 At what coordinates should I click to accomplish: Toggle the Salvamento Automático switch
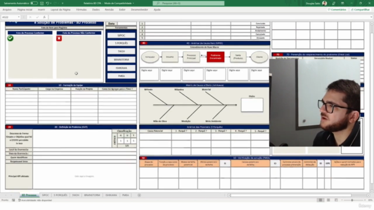pos(34,3)
